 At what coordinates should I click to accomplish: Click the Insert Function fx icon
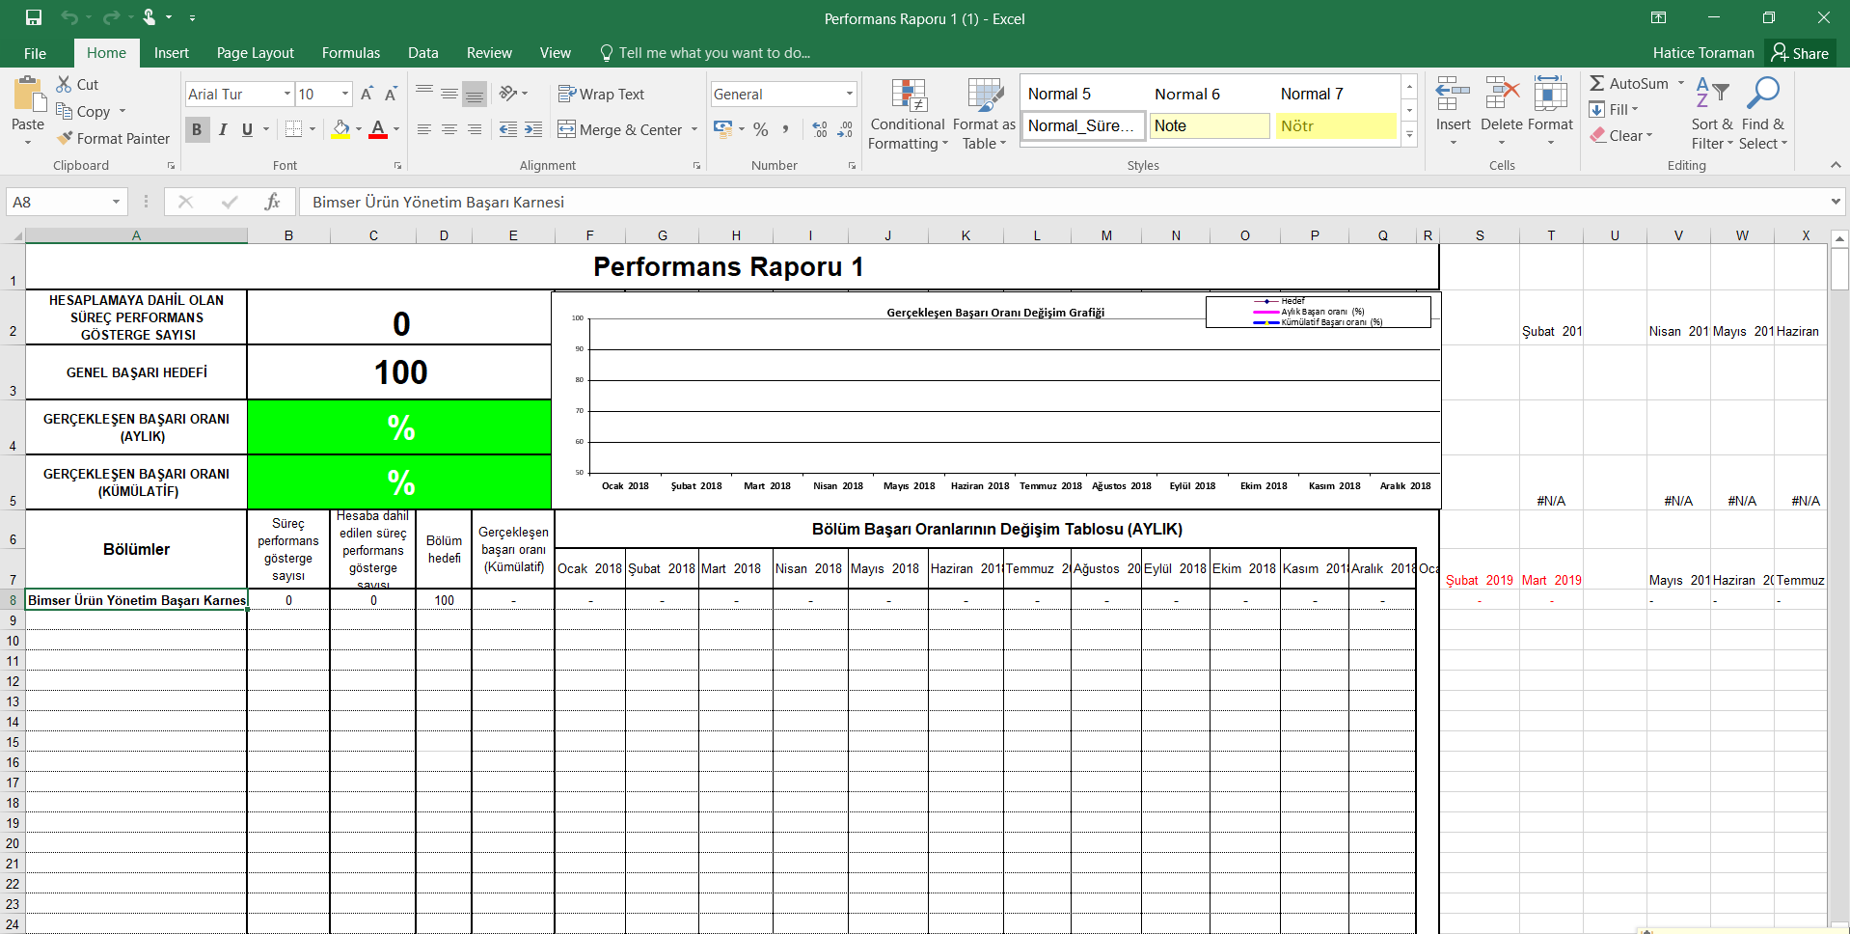pos(272,202)
